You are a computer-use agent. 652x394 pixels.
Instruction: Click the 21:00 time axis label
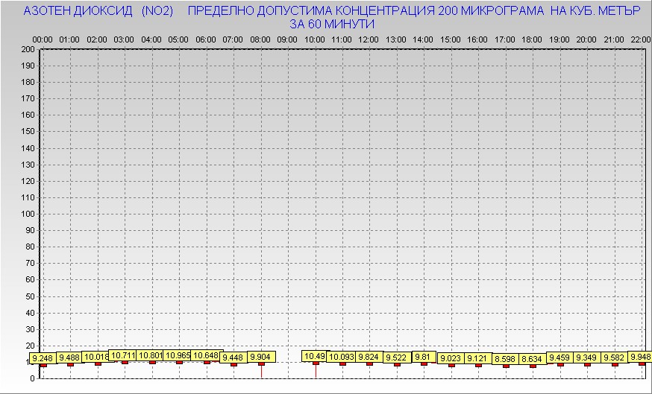(x=614, y=39)
